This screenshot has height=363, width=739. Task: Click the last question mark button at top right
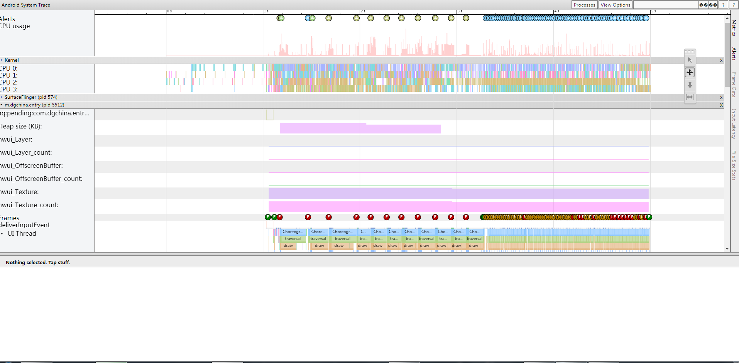pyautogui.click(x=733, y=5)
